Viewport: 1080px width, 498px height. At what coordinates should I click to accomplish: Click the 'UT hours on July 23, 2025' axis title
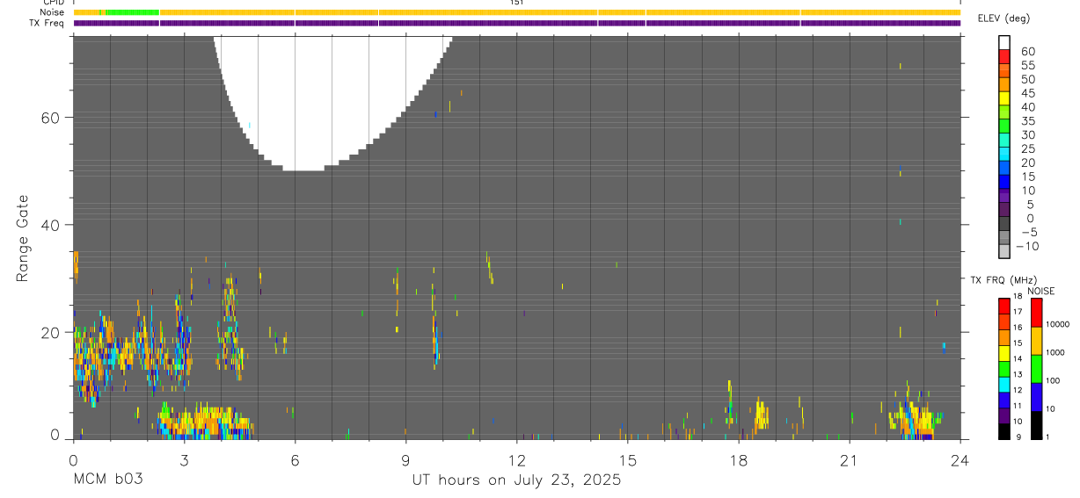tap(517, 480)
